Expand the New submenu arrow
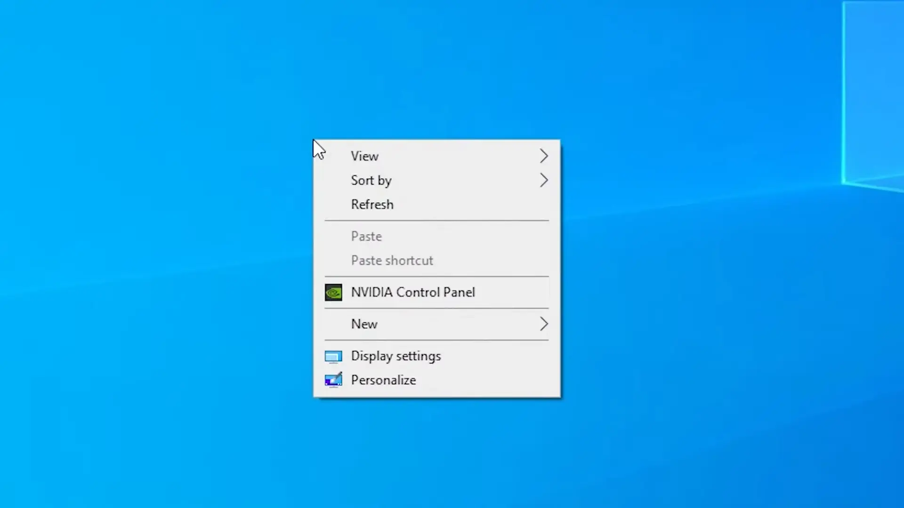This screenshot has width=904, height=508. (544, 324)
